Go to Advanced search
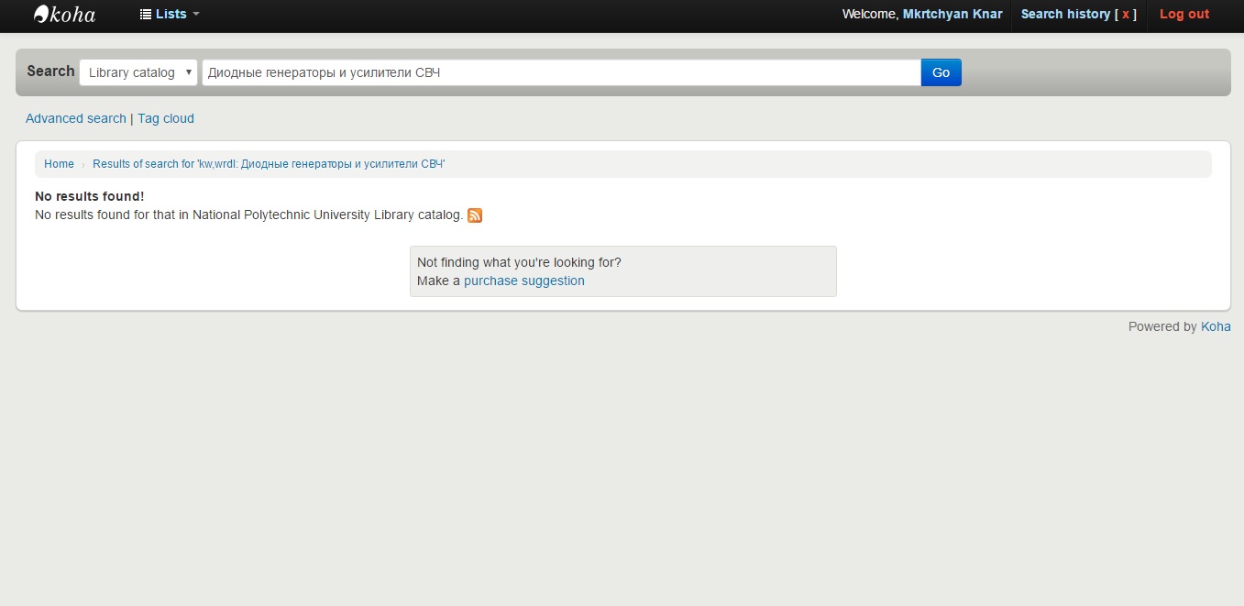1244x606 pixels. click(76, 118)
